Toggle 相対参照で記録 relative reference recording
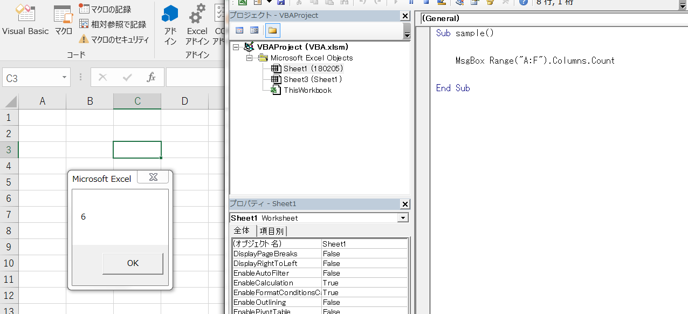The width and height of the screenshot is (688, 314). pyautogui.click(x=113, y=24)
